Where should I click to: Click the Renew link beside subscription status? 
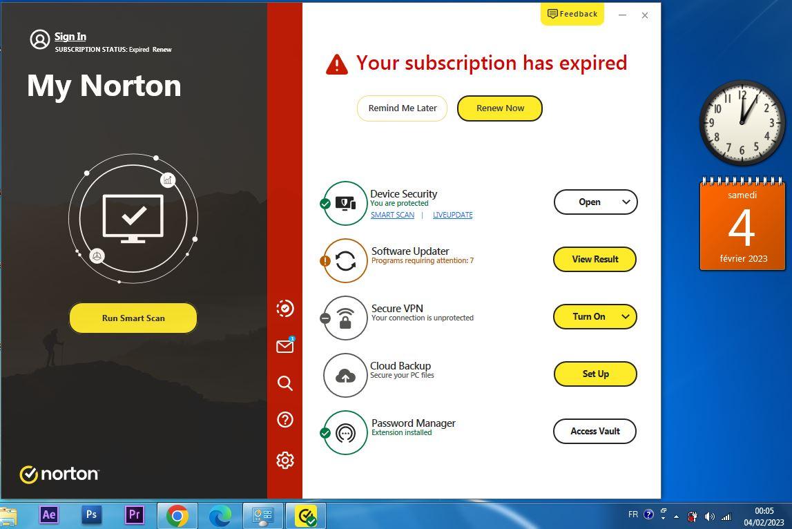pos(162,50)
